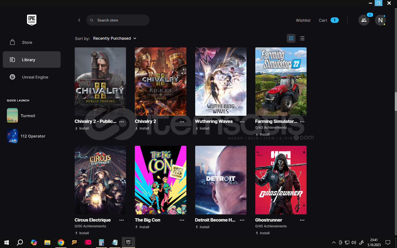The height and width of the screenshot is (248, 397).
Task: Install Farming Simulator 22
Action: click(262, 134)
